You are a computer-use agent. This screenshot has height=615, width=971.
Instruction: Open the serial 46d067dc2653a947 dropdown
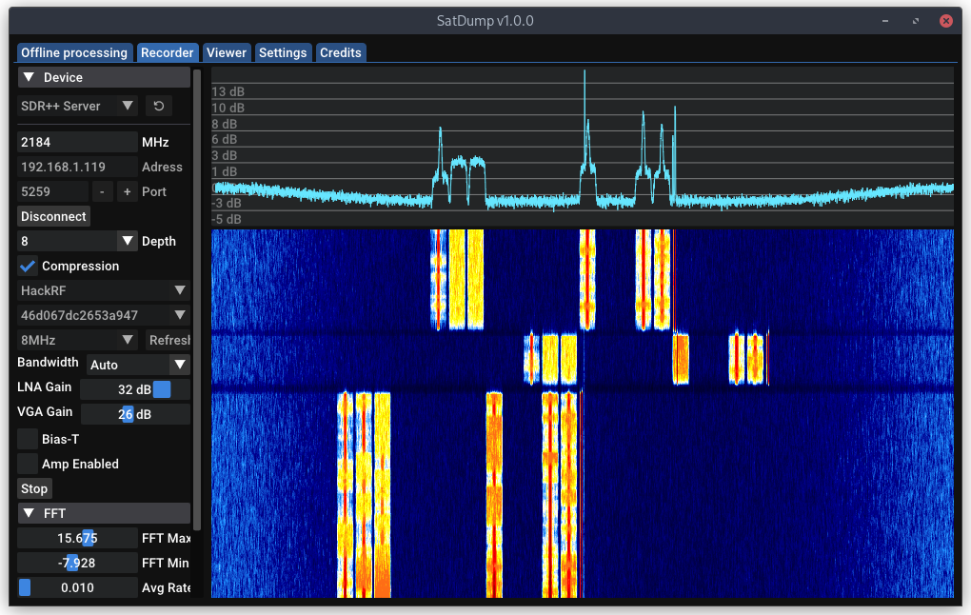(104, 315)
